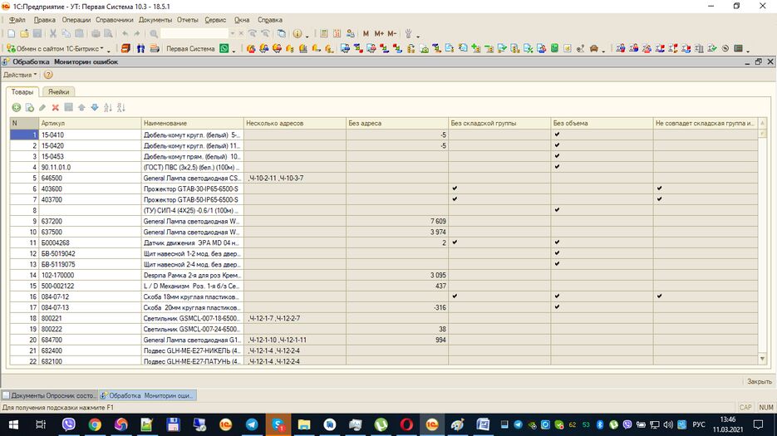Viewport: 777px width, 436px height.
Task: Click the M+ memory button
Action: point(379,34)
